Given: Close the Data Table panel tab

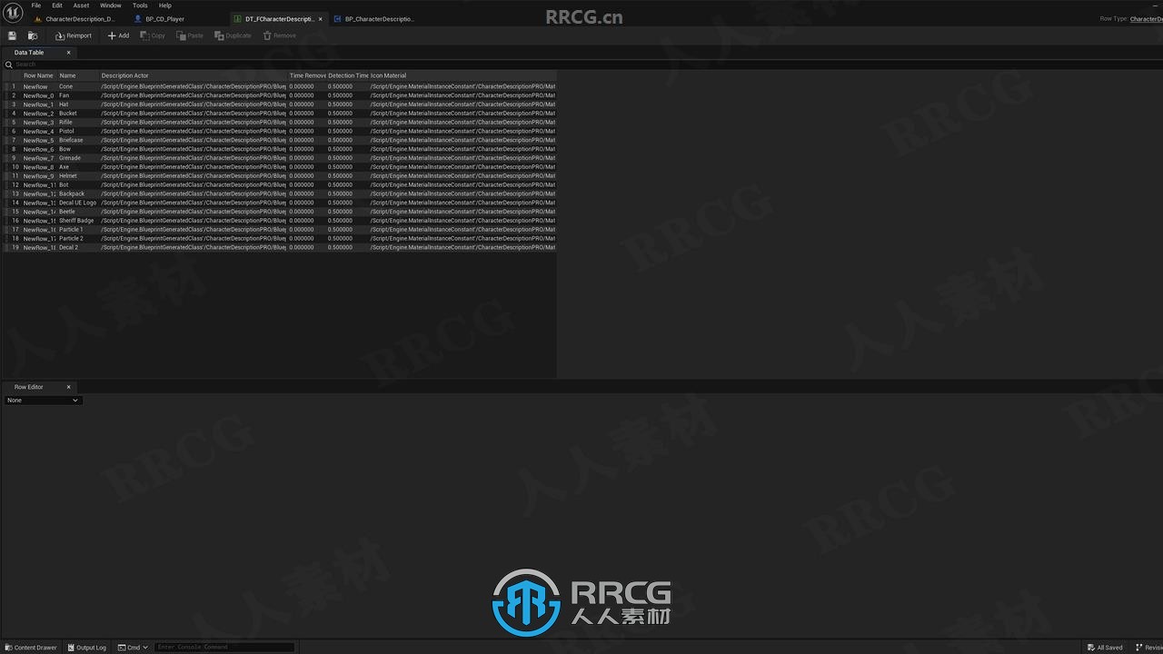Looking at the screenshot, I should pyautogui.click(x=68, y=53).
